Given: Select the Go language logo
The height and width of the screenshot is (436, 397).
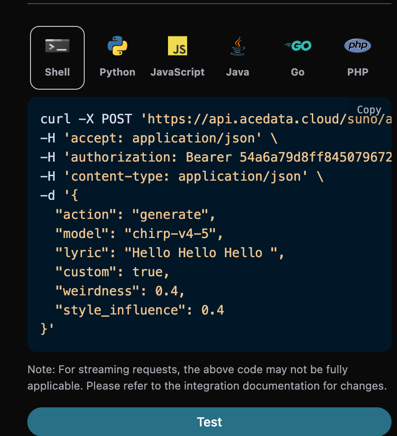Looking at the screenshot, I should (x=298, y=46).
